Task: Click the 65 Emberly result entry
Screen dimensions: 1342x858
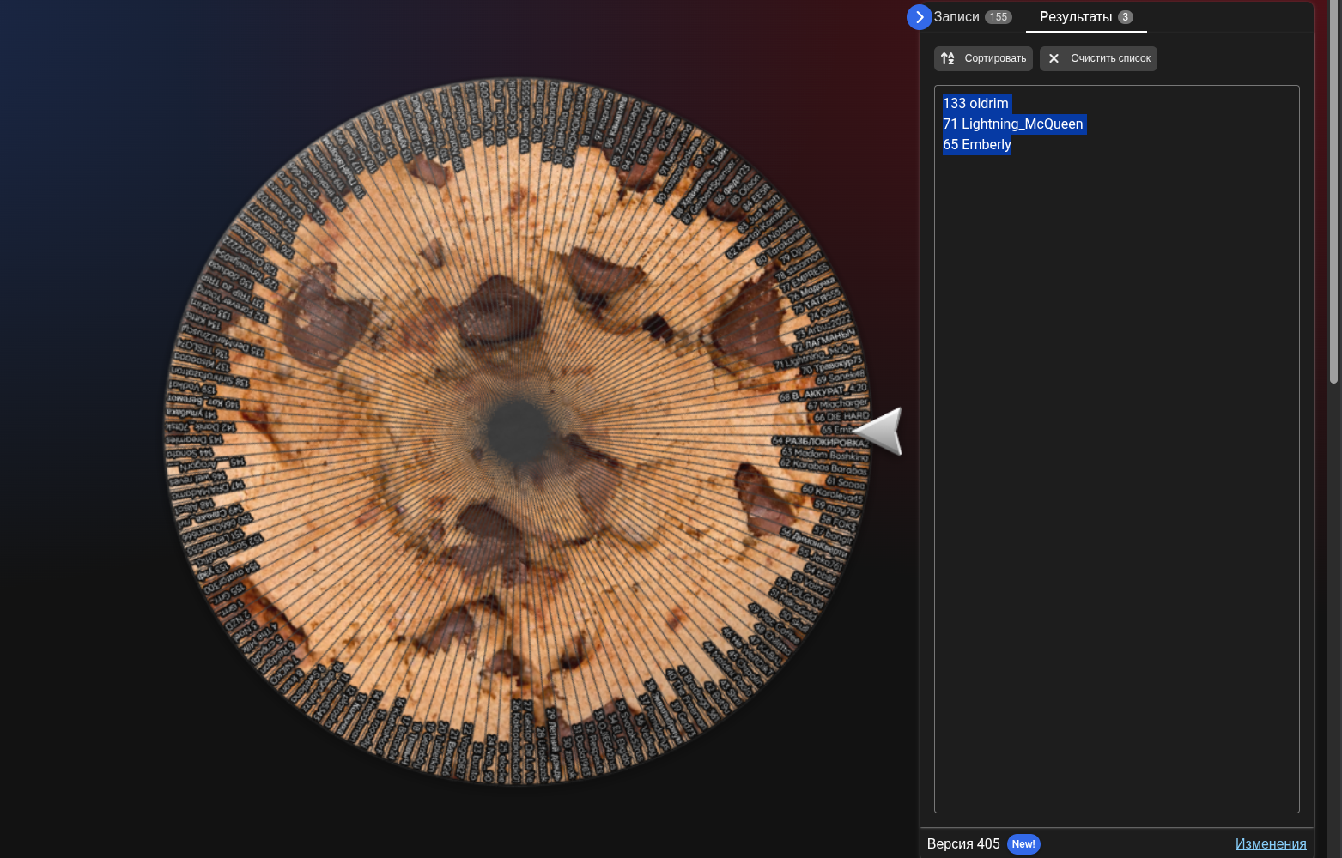Action: [x=977, y=145]
